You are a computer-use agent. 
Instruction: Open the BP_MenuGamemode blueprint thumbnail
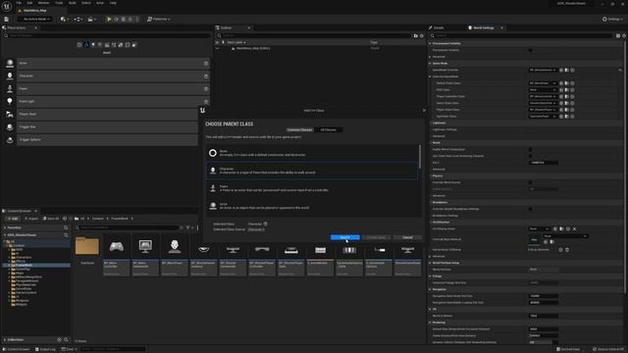point(145,246)
